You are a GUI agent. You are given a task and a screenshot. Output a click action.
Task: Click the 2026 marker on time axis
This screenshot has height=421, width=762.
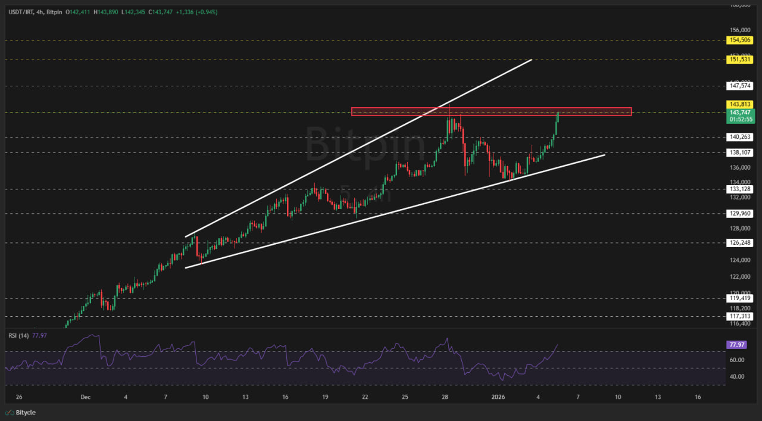point(497,397)
